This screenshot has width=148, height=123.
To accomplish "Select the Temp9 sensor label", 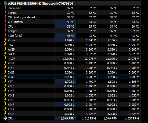I will 12,31.
